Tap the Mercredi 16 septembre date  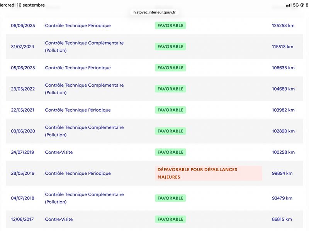pyautogui.click(x=22, y=5)
